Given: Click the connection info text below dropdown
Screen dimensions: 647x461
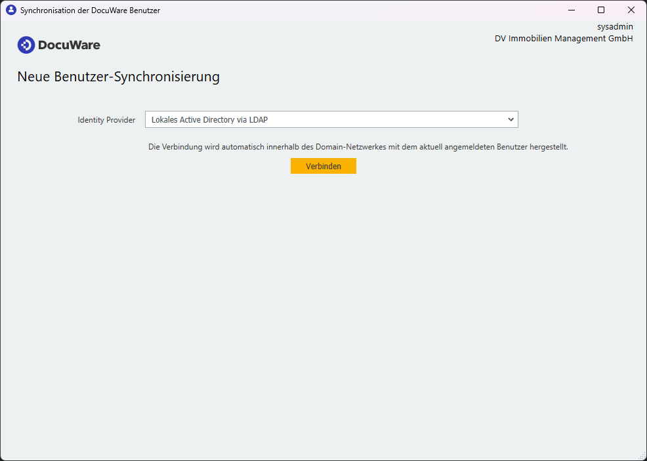Looking at the screenshot, I should pyautogui.click(x=358, y=147).
